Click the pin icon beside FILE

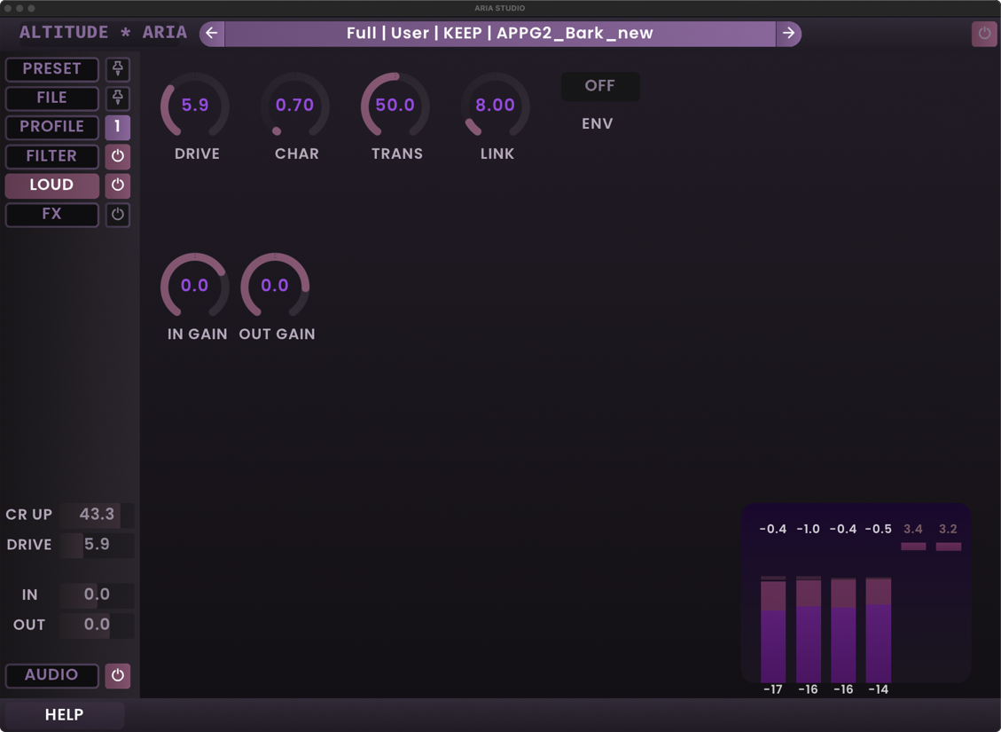point(117,98)
